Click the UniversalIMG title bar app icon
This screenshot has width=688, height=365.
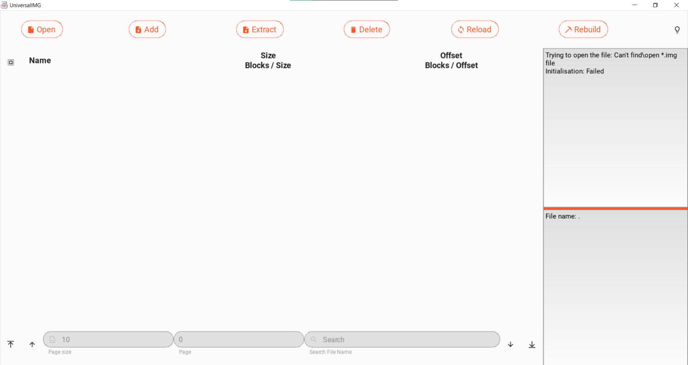pos(4,5)
